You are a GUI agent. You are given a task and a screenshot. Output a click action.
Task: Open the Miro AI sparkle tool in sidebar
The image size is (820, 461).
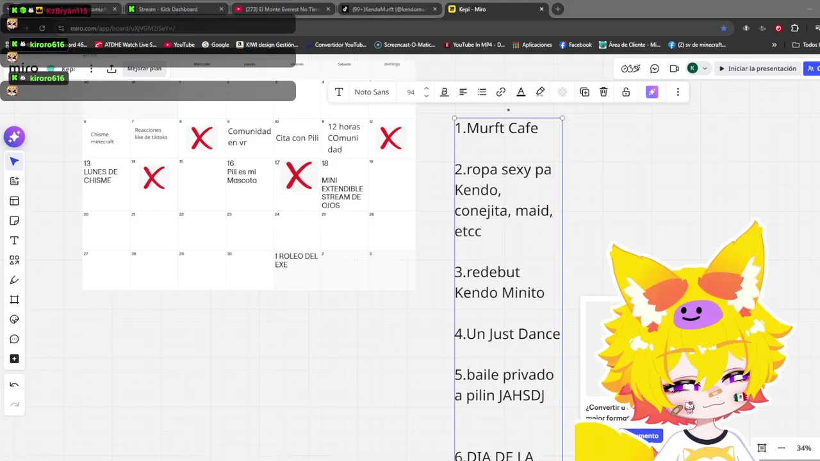[x=14, y=137]
